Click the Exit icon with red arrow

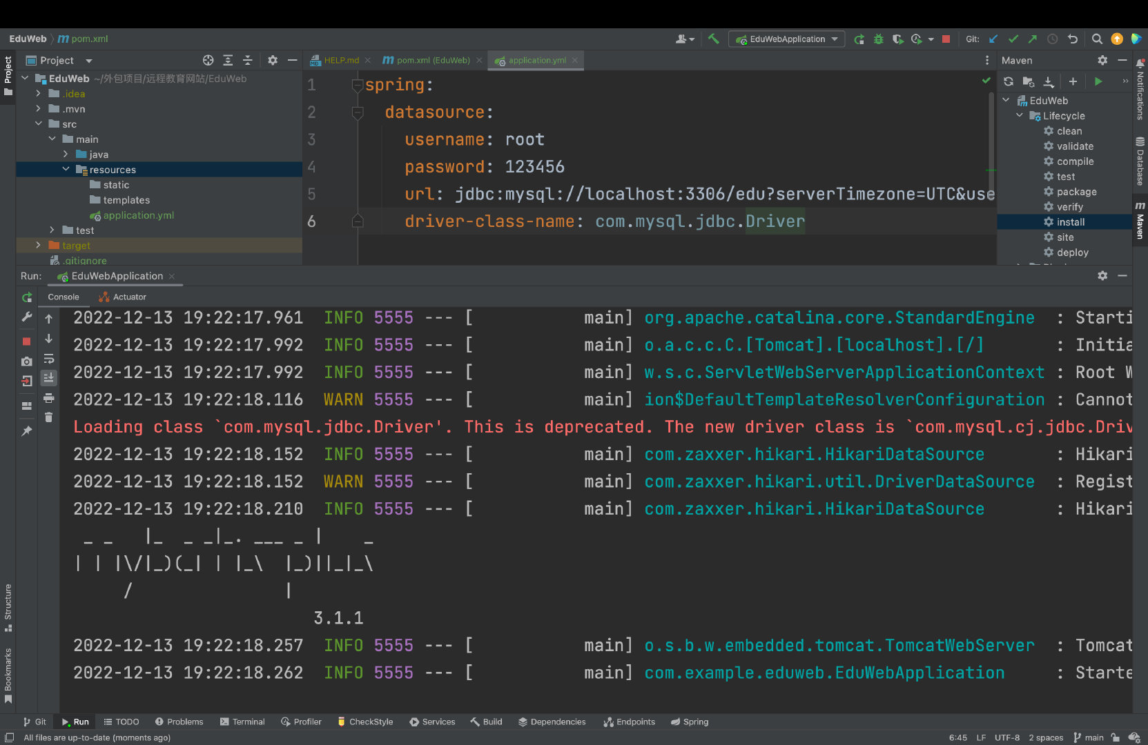27,381
